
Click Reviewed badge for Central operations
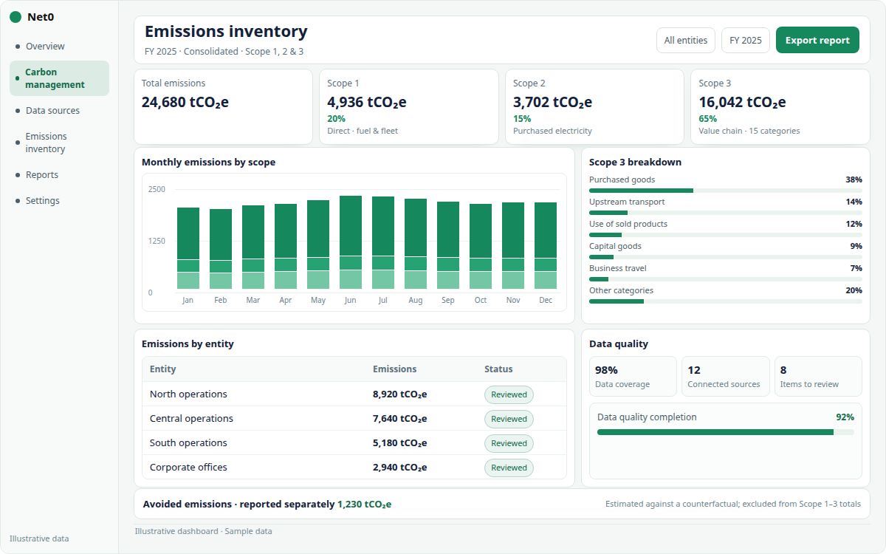coord(509,419)
